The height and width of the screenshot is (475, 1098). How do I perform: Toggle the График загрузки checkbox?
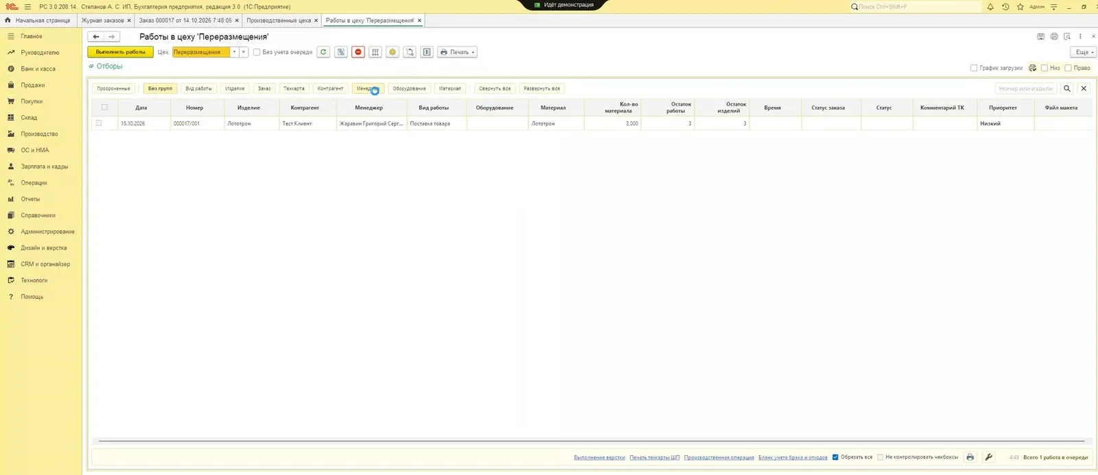coord(974,68)
